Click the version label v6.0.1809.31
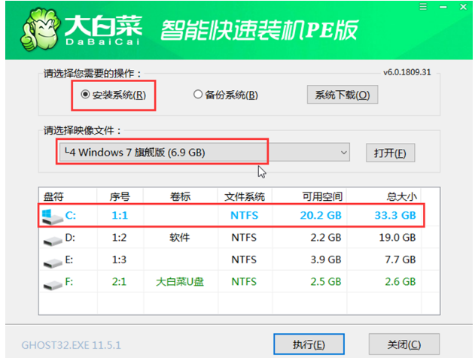The width and height of the screenshot is (475, 358). pyautogui.click(x=406, y=72)
